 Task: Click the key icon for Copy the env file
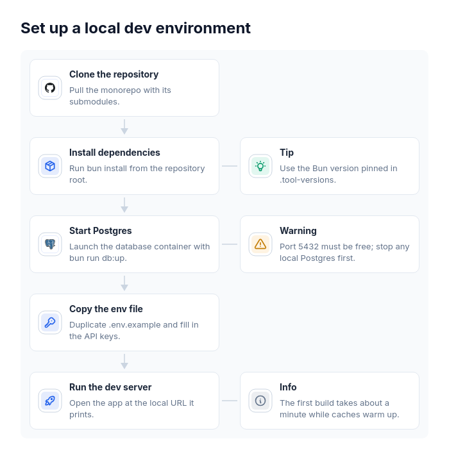pos(50,322)
